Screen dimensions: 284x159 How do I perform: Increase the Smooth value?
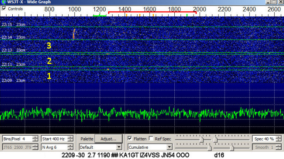pyautogui.click(x=278, y=146)
